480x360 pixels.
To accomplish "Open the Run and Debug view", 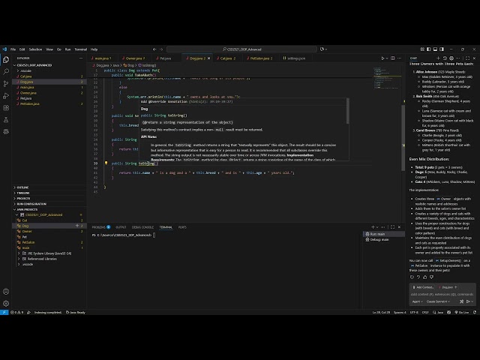I will (6, 96).
